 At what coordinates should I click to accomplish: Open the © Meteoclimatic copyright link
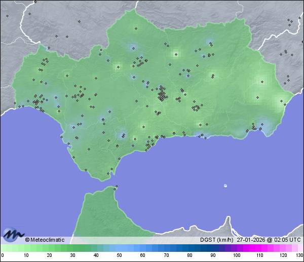click(45, 240)
